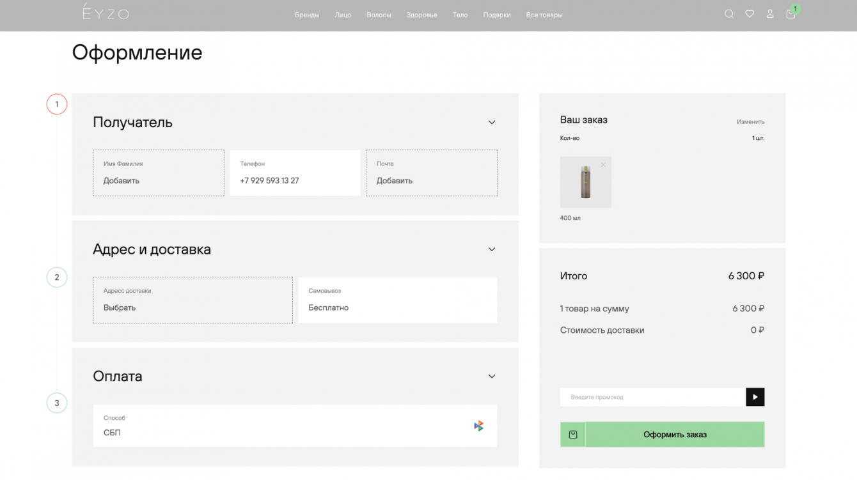857x480 pixels.
Task: Go to Все товары in navigation
Action: [x=544, y=15]
